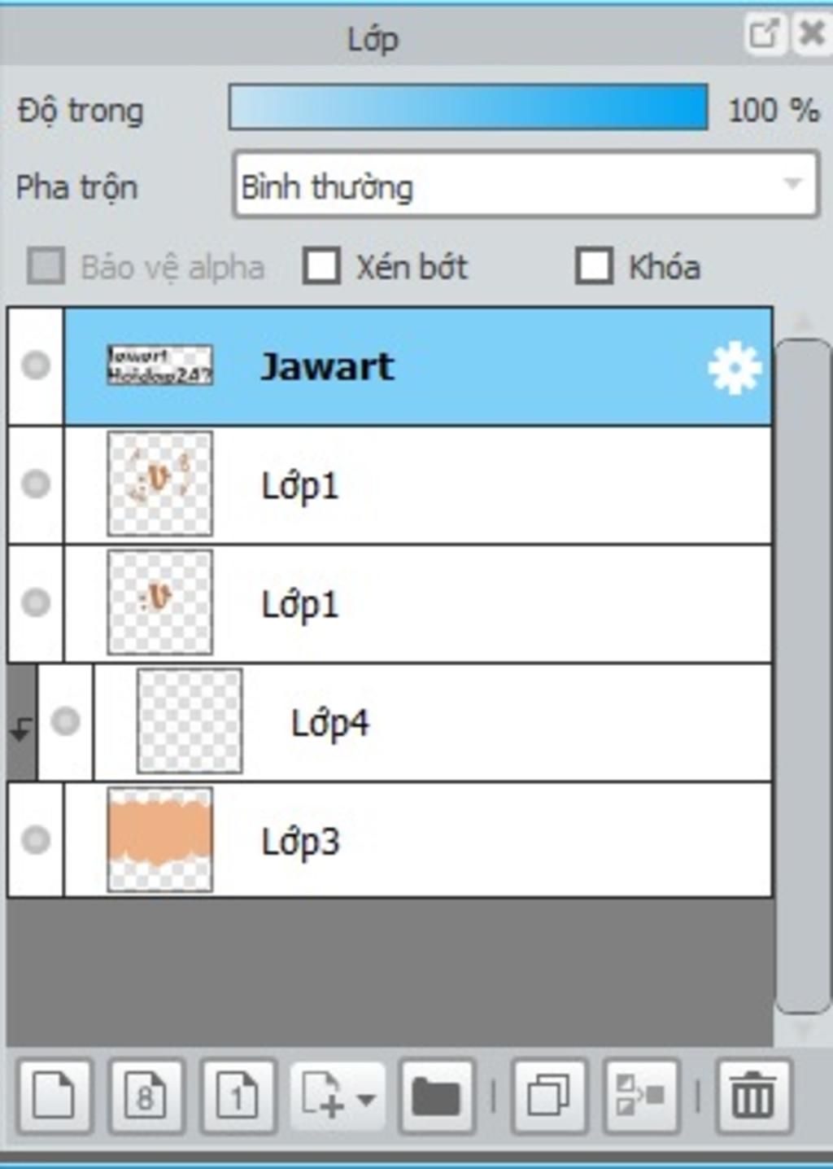The width and height of the screenshot is (833, 1169).
Task: Toggle visibility of the Lớp4 layer
Action: 65,721
